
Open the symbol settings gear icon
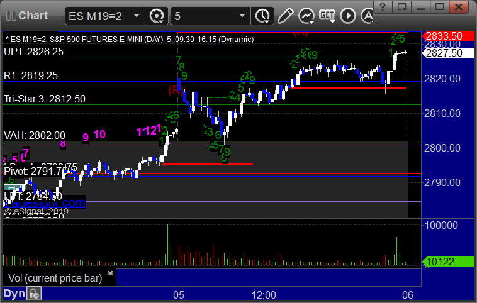coord(157,16)
